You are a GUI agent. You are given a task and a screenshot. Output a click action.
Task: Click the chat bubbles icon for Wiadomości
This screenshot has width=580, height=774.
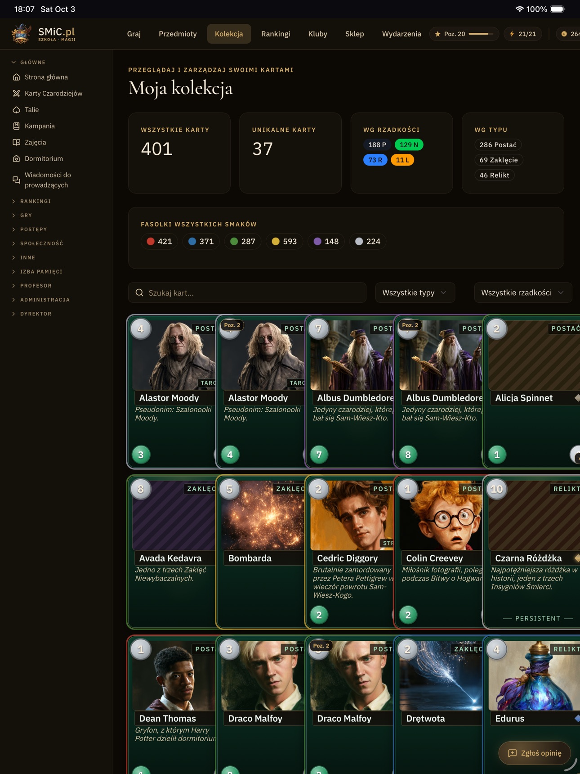tap(16, 180)
